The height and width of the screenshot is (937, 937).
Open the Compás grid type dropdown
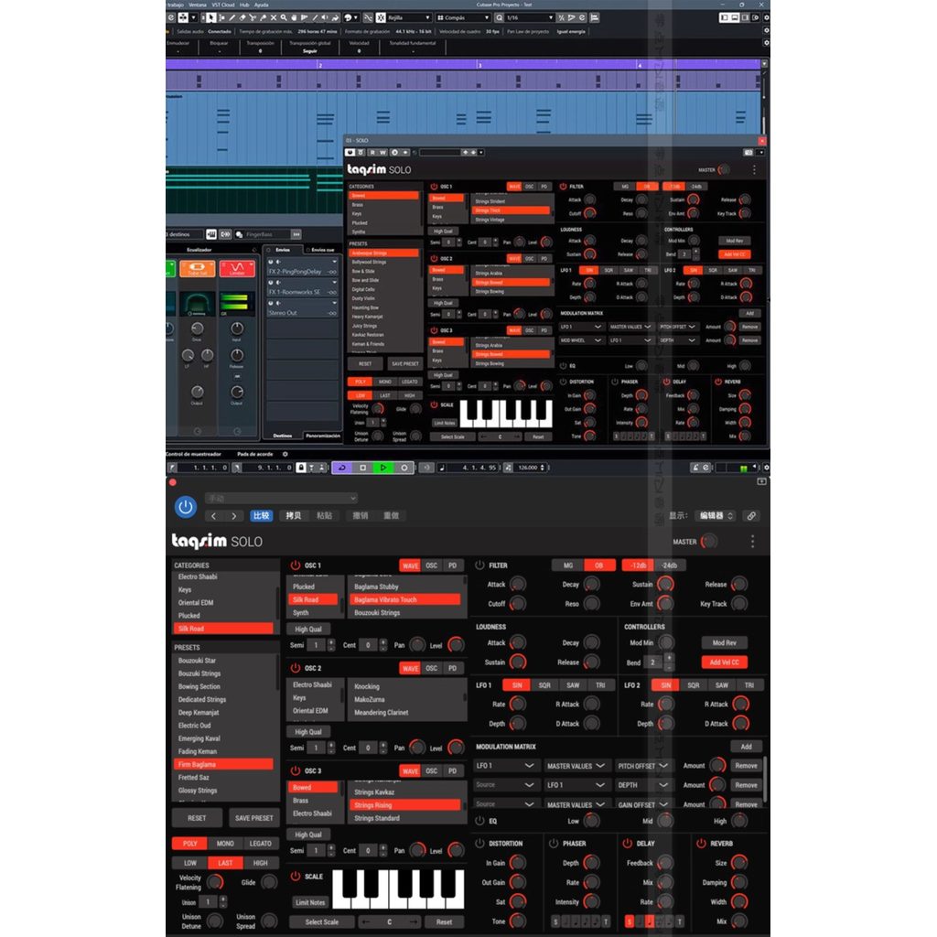[x=463, y=18]
